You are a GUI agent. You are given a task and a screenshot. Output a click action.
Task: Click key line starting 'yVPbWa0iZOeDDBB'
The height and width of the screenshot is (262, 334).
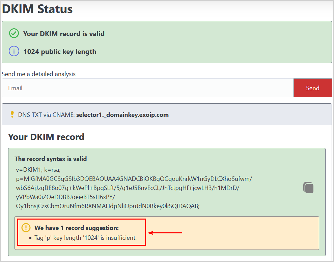(65, 197)
